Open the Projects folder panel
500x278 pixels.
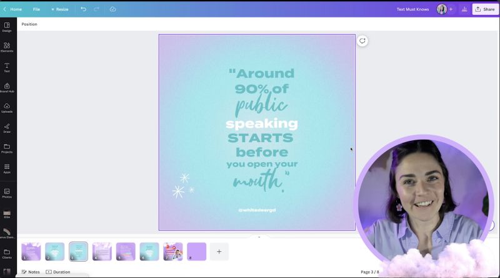pos(7,148)
